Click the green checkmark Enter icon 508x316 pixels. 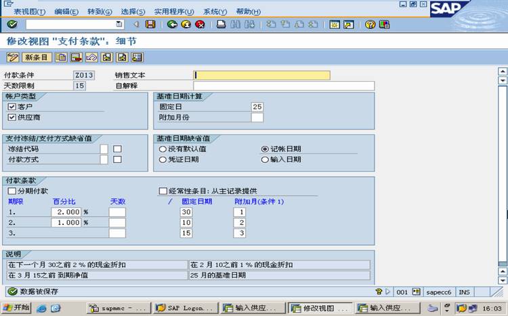12,24
